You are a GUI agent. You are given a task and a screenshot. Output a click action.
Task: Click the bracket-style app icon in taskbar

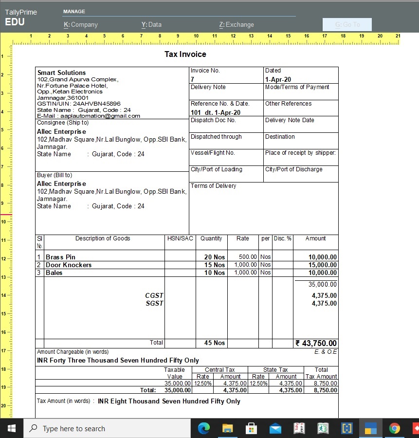(347, 428)
